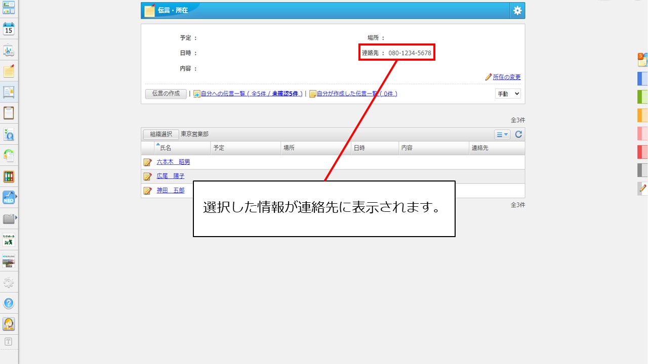Image resolution: width=648 pixels, height=364 pixels.
Task: Expand the arrow next to the NEO icon
Action: coord(16,197)
